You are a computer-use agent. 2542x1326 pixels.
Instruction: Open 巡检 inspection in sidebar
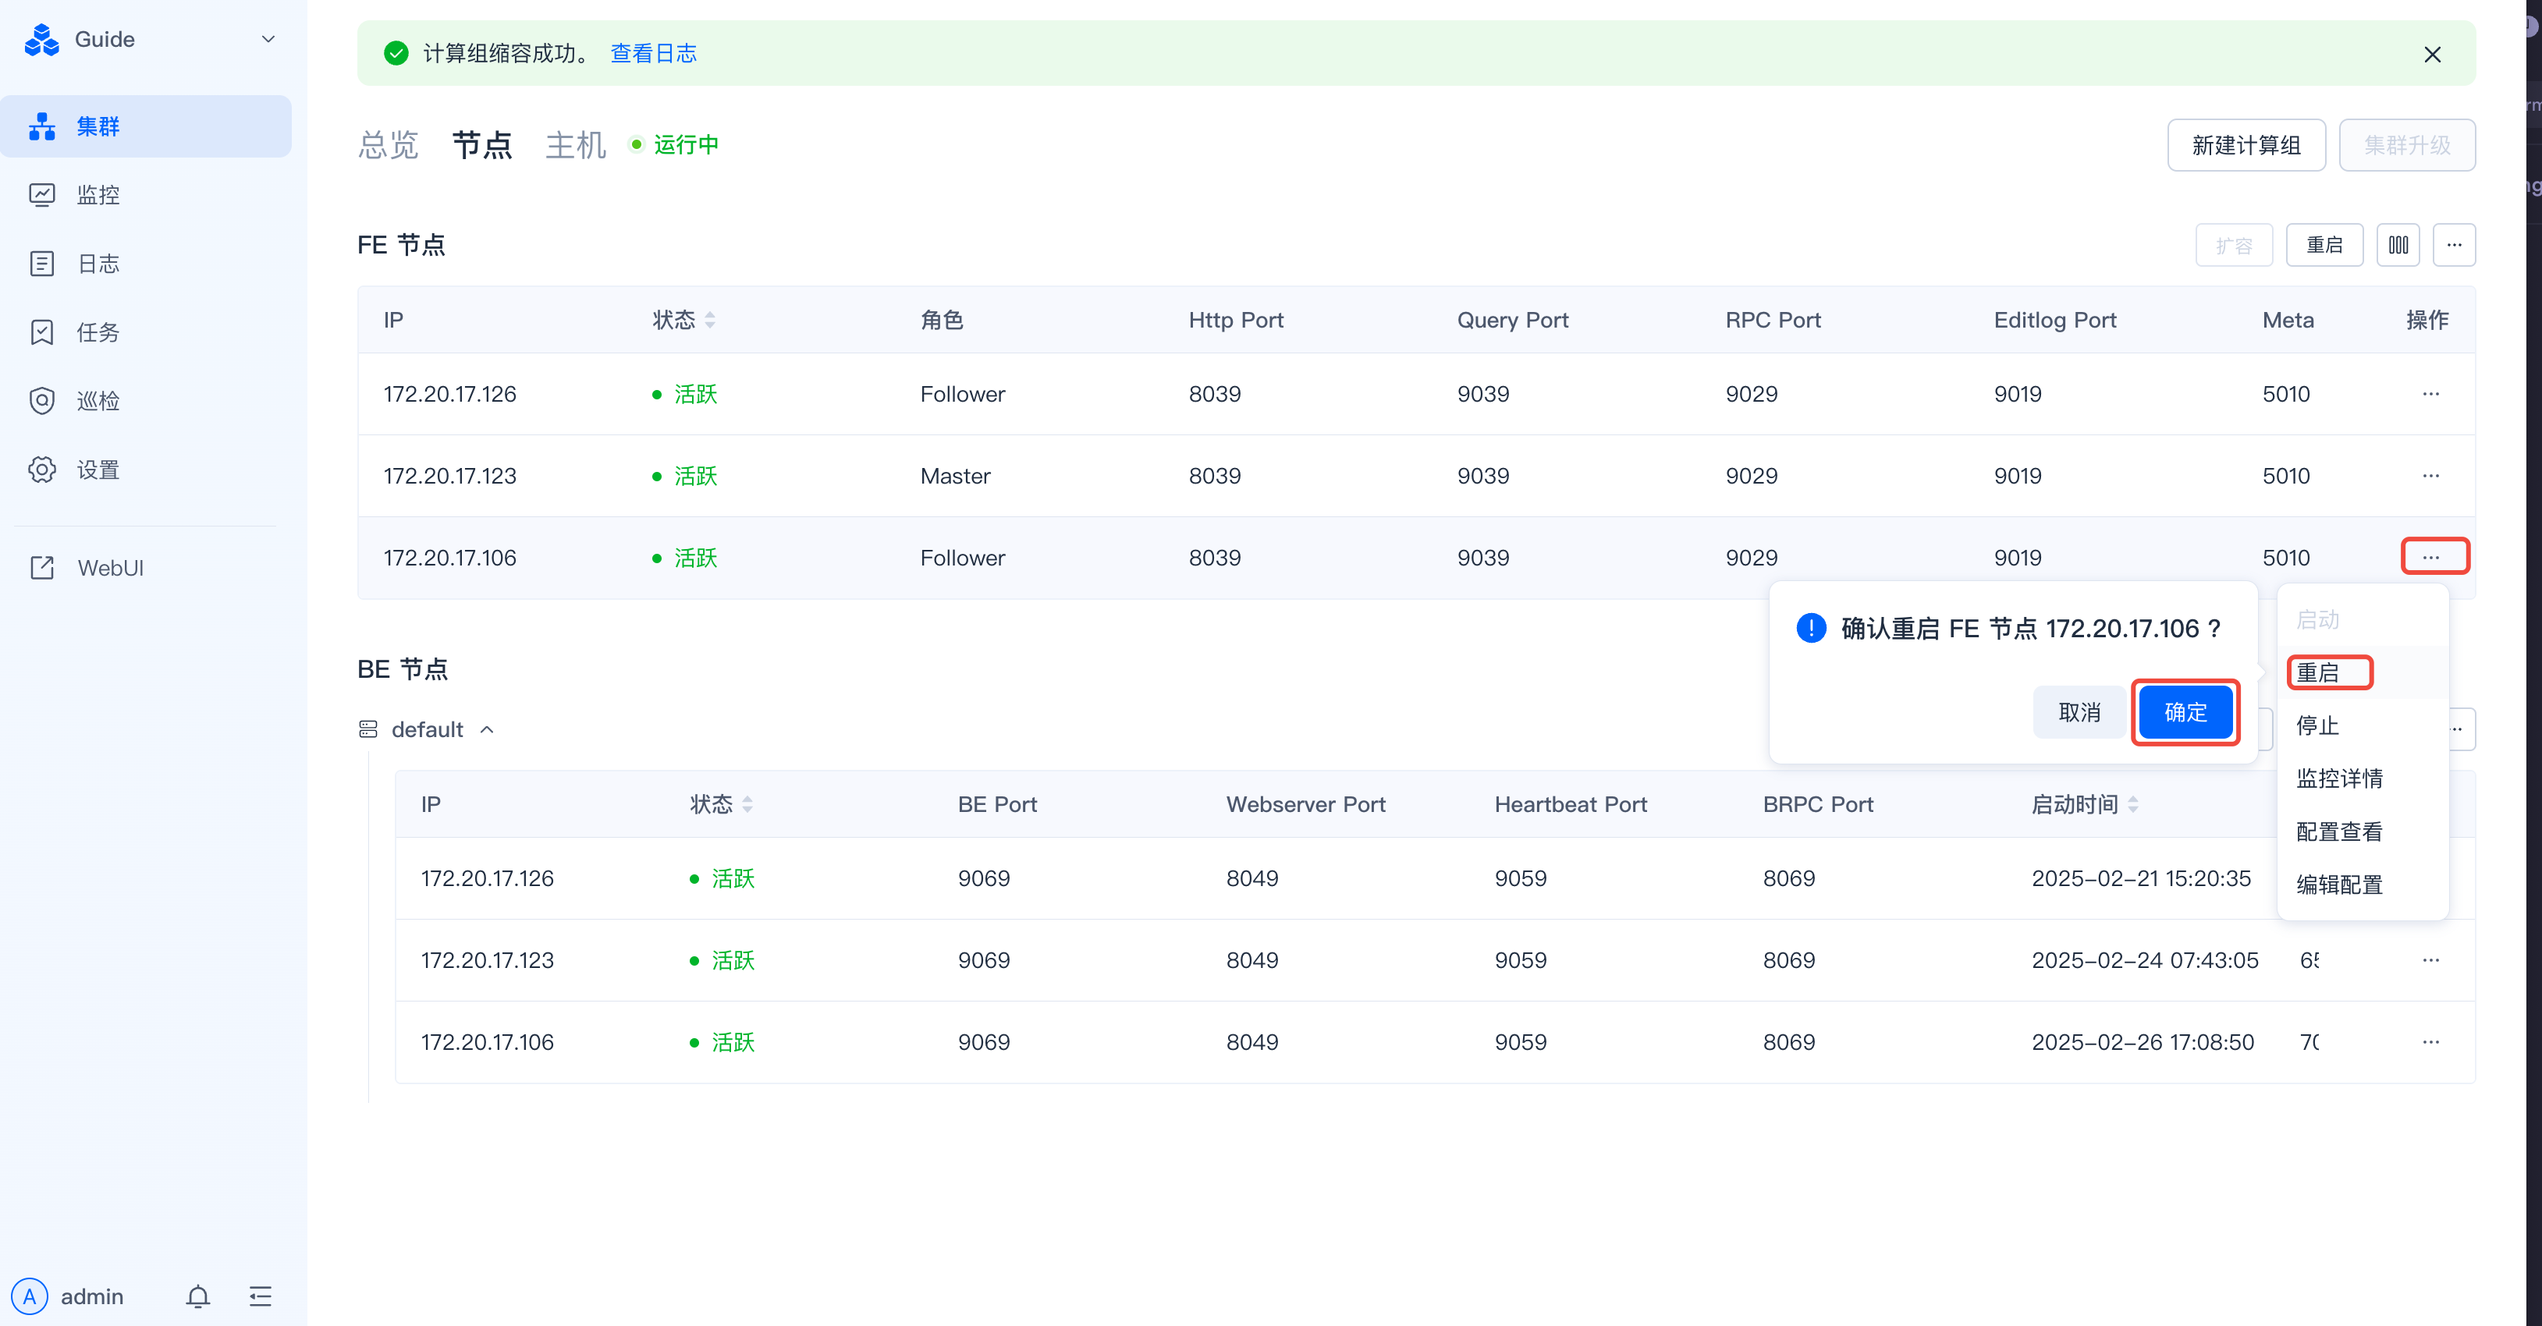[x=146, y=401]
